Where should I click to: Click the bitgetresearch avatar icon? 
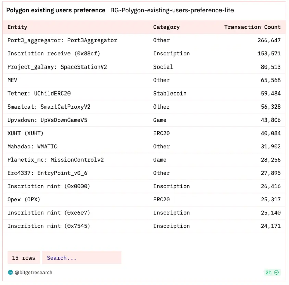pos(10,272)
